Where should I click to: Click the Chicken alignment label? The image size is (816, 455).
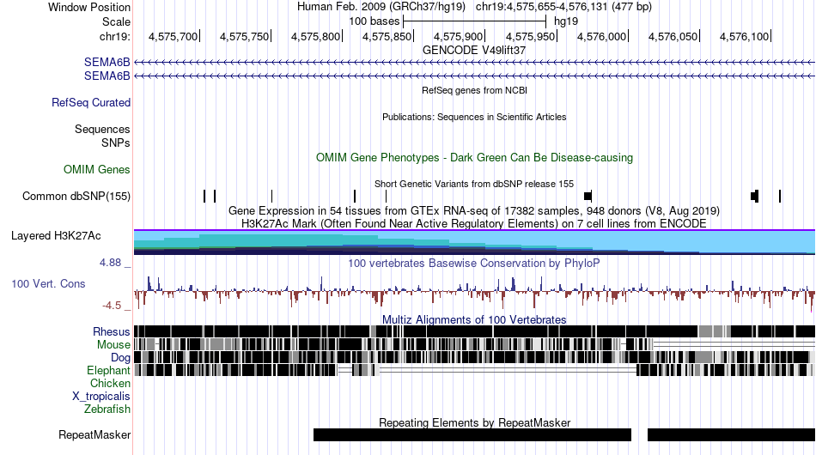tap(110, 383)
